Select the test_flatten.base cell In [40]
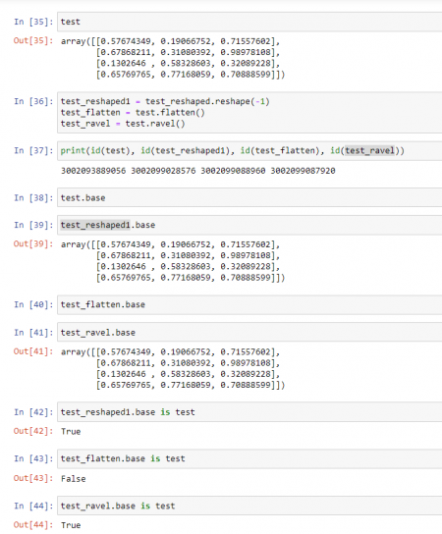This screenshot has width=442, height=534. click(x=249, y=304)
